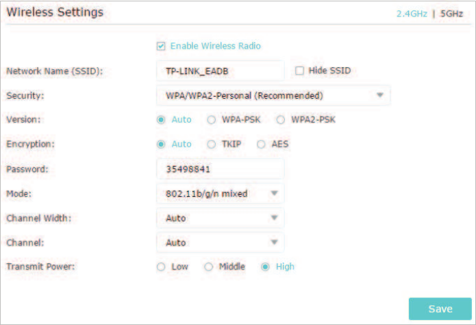Click into the Password field

(221, 169)
